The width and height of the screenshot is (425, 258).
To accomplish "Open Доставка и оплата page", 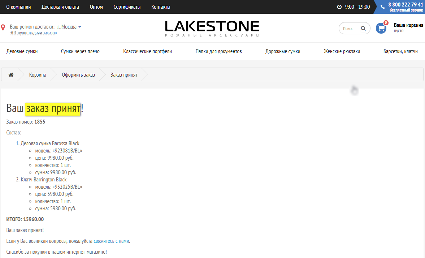I will pyautogui.click(x=60, y=7).
